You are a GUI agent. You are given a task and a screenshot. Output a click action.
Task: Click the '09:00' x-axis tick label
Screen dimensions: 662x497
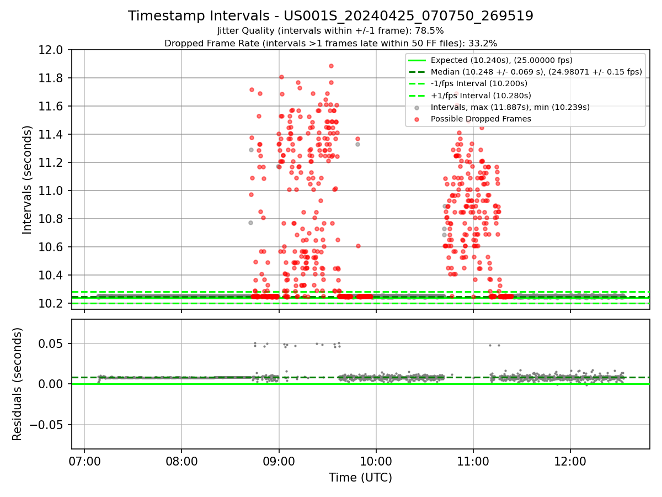coord(279,461)
